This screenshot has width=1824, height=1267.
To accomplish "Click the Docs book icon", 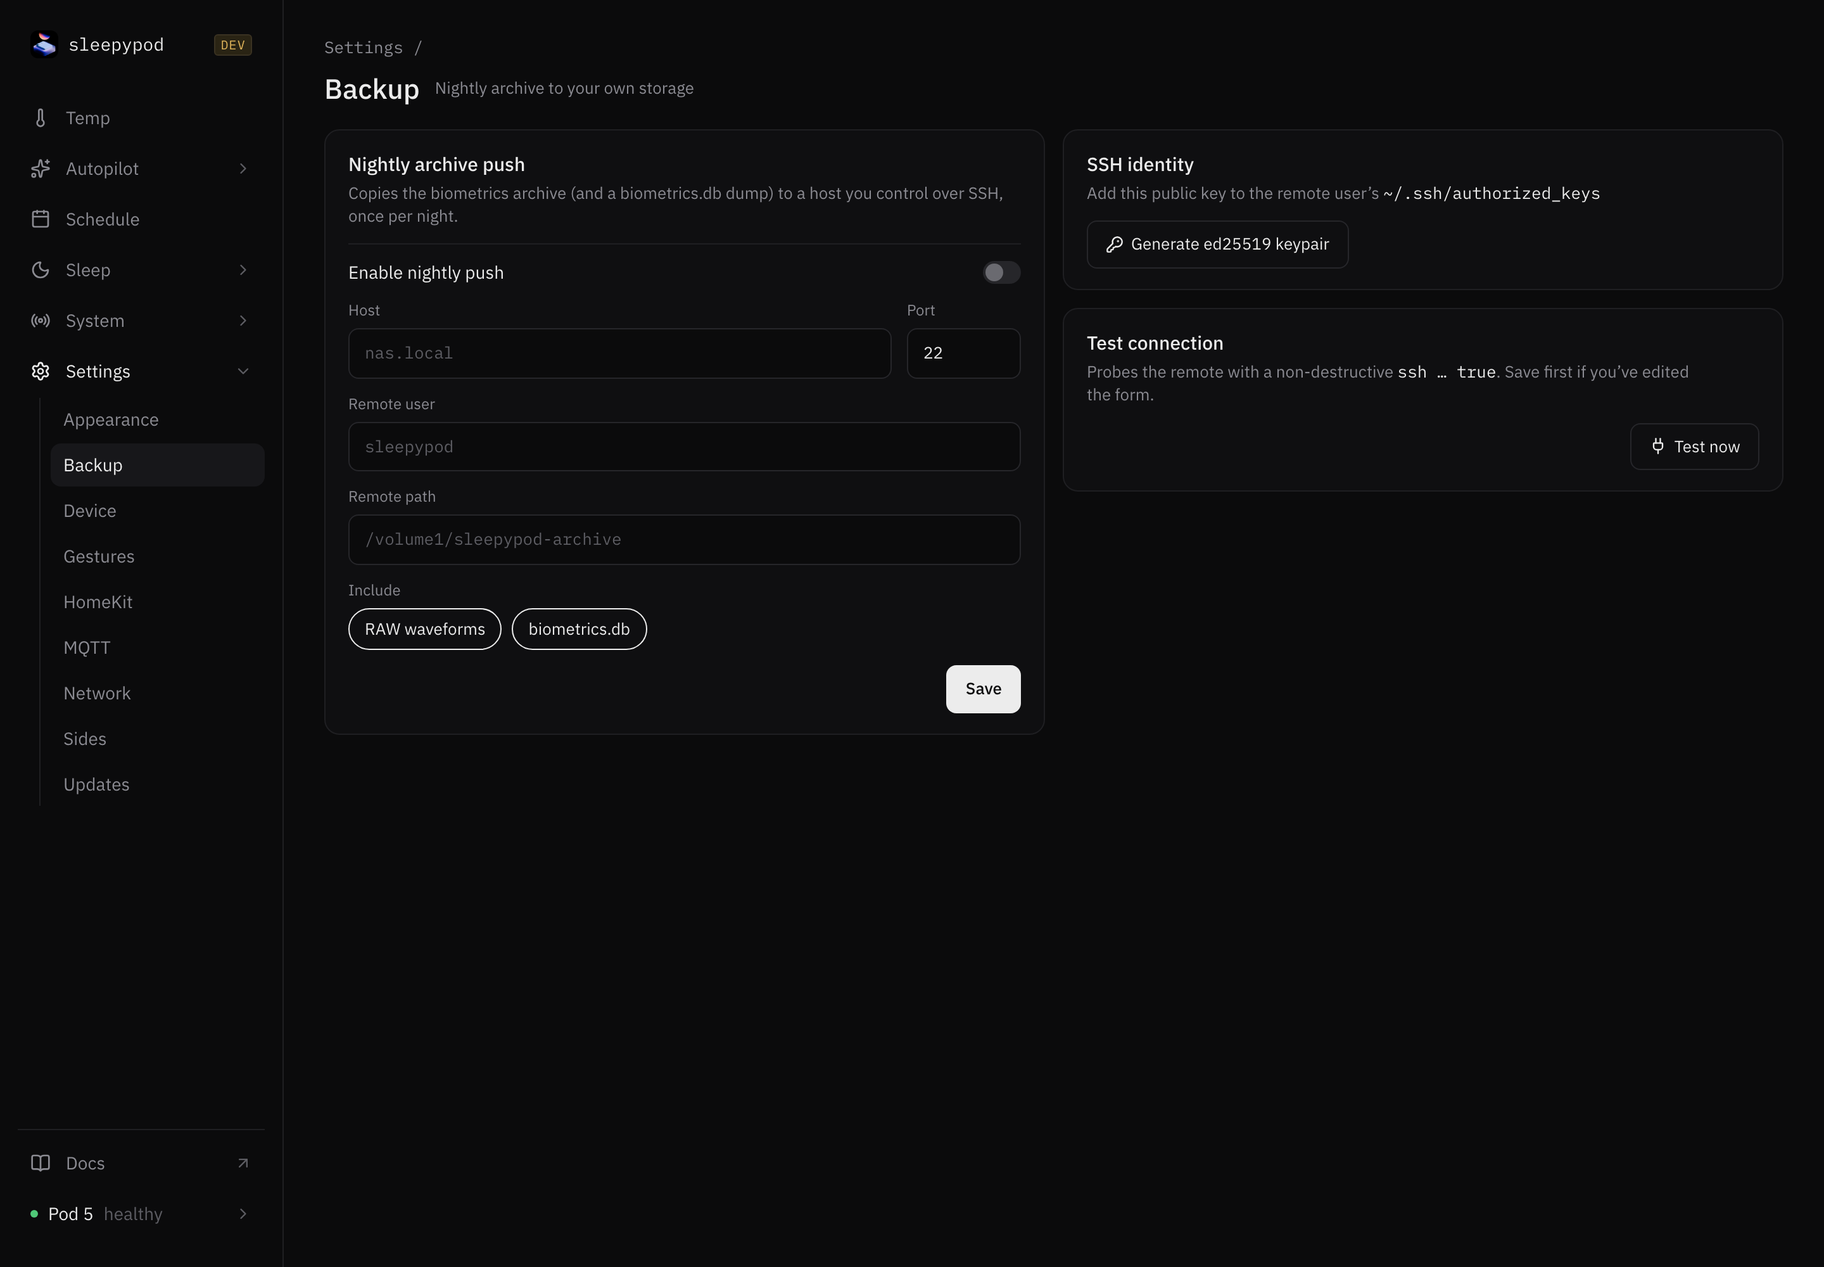I will pos(41,1163).
